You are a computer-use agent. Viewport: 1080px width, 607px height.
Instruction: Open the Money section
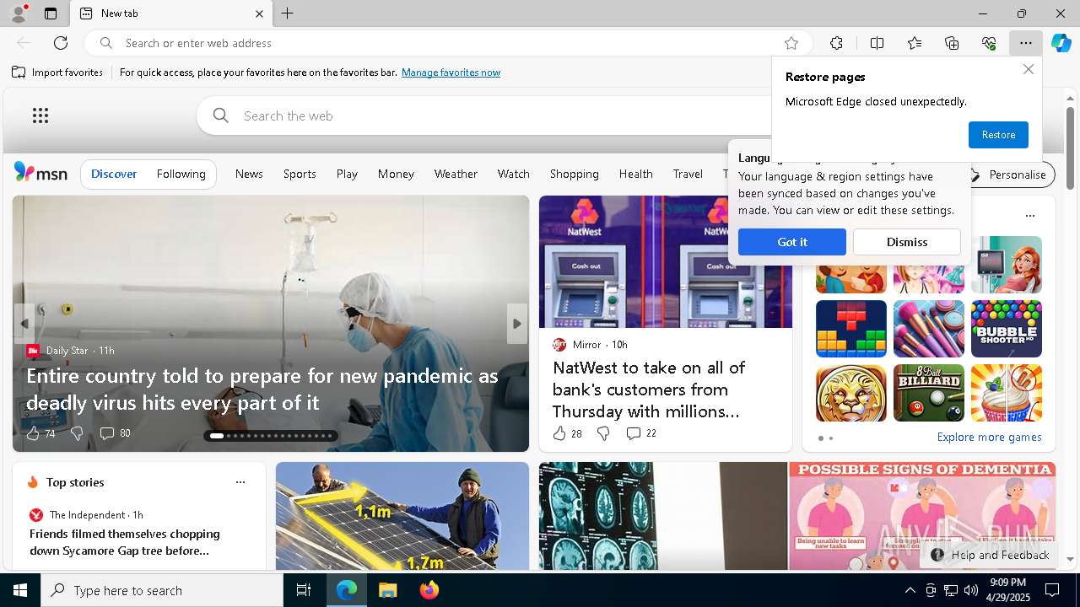coord(396,174)
